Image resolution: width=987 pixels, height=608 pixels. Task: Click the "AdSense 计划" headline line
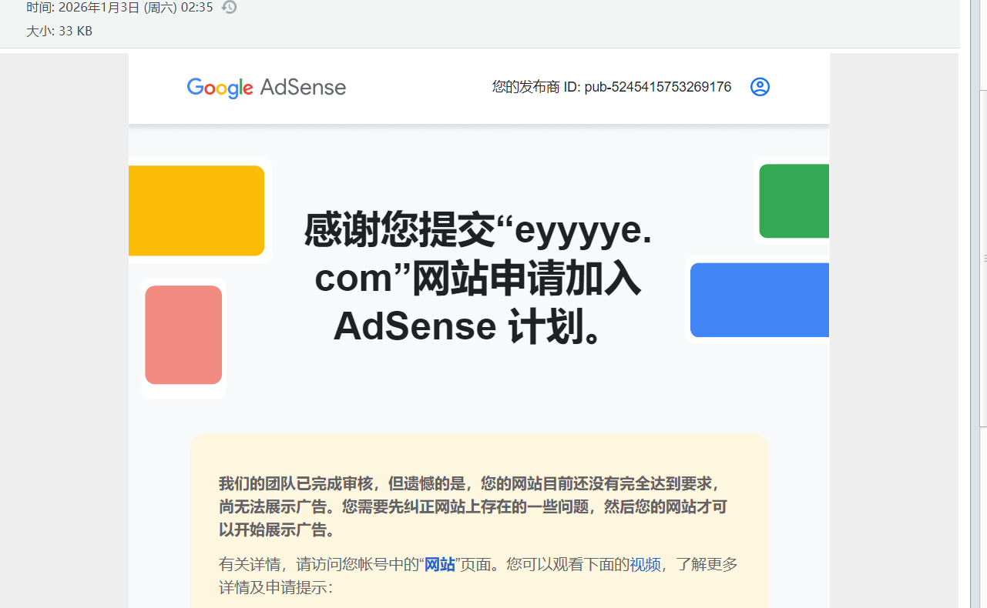click(x=468, y=326)
